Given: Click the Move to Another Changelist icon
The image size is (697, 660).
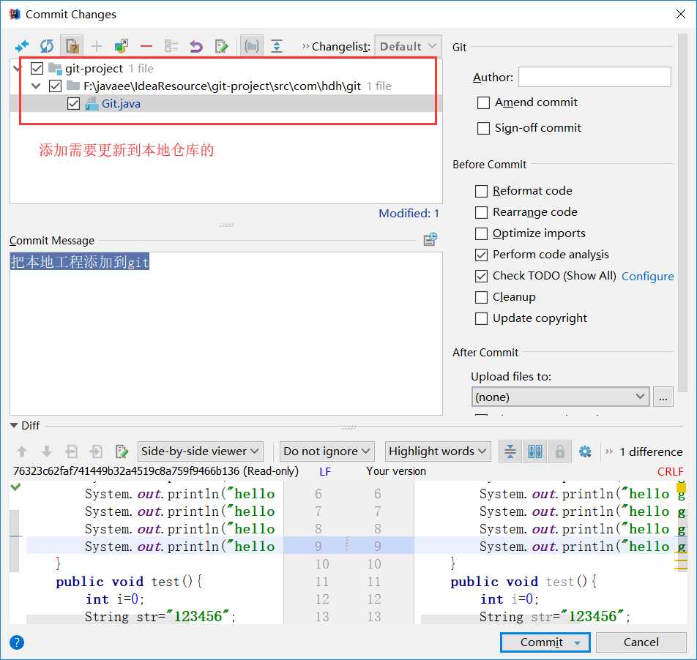Looking at the screenshot, I should 122,46.
